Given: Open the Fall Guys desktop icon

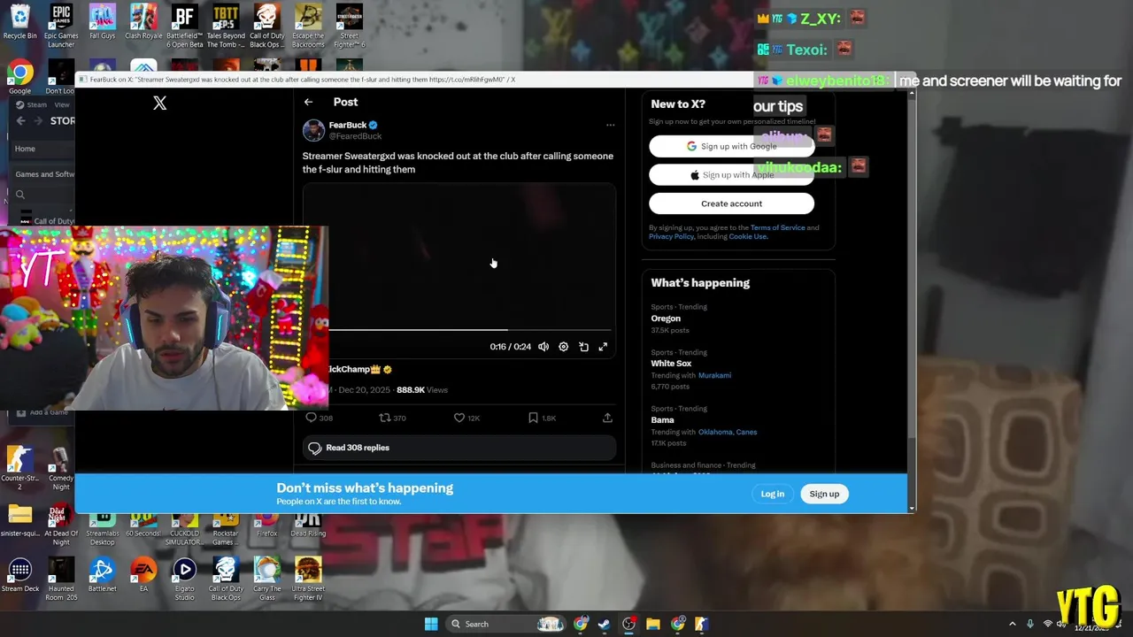Looking at the screenshot, I should coord(102,23).
